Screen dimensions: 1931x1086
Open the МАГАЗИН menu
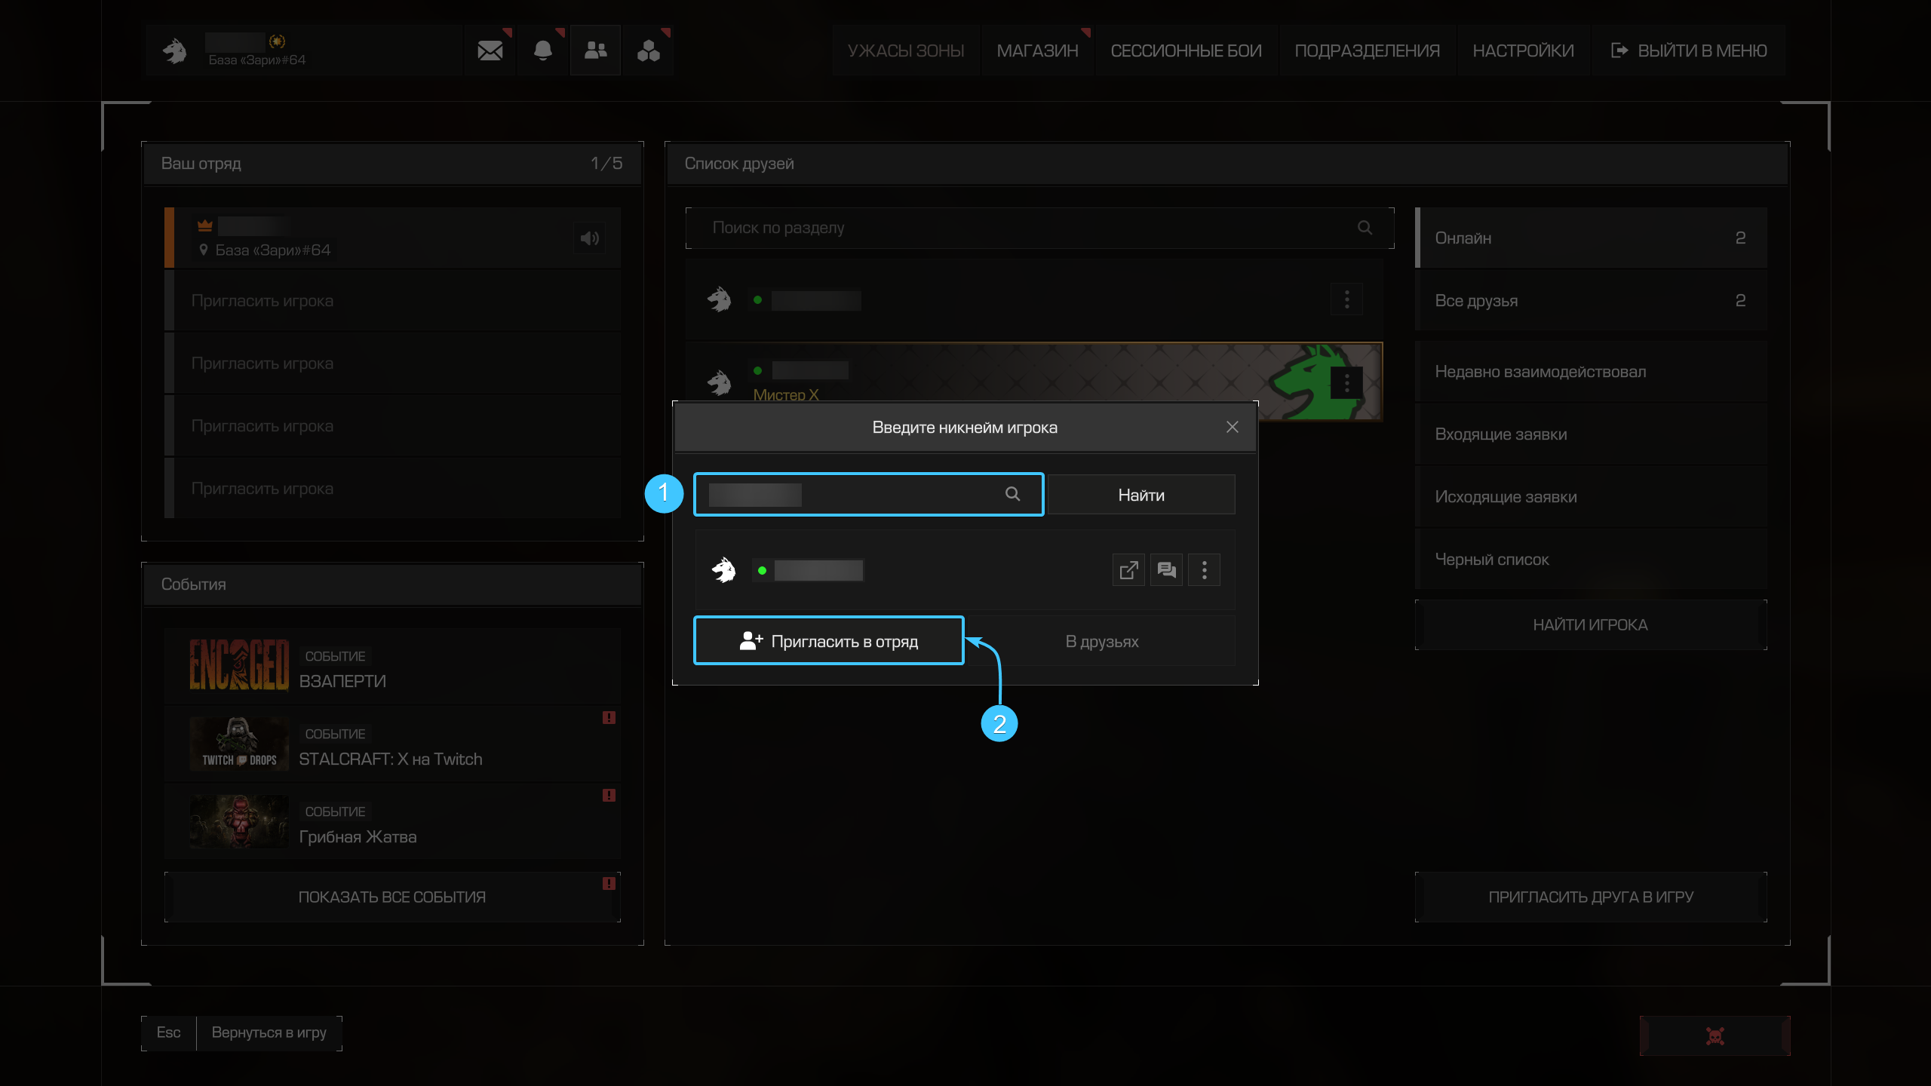1037,51
